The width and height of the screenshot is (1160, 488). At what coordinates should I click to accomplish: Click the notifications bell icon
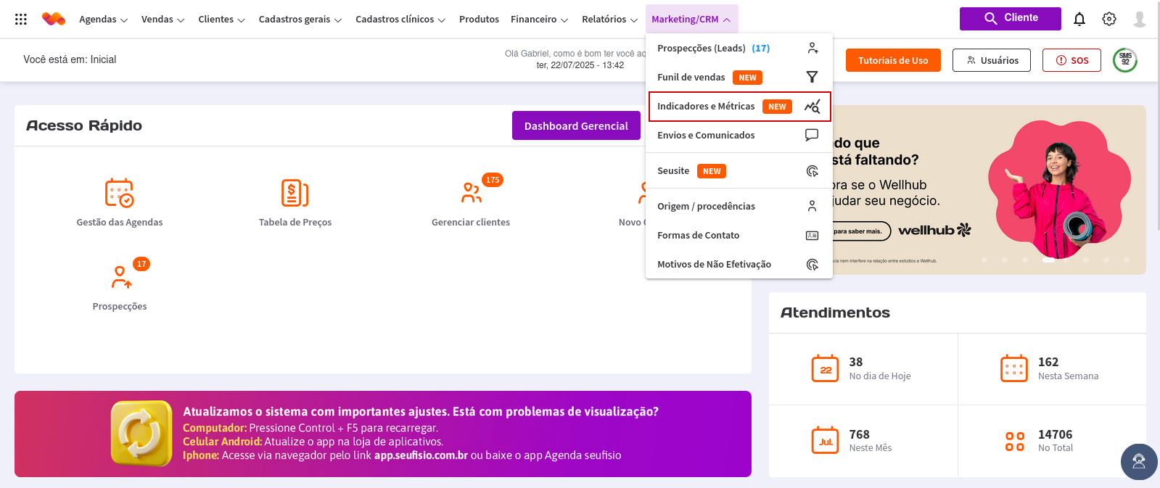pos(1079,20)
